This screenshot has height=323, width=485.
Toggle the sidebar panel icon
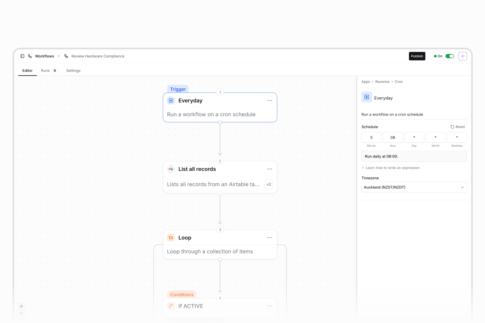(x=22, y=56)
